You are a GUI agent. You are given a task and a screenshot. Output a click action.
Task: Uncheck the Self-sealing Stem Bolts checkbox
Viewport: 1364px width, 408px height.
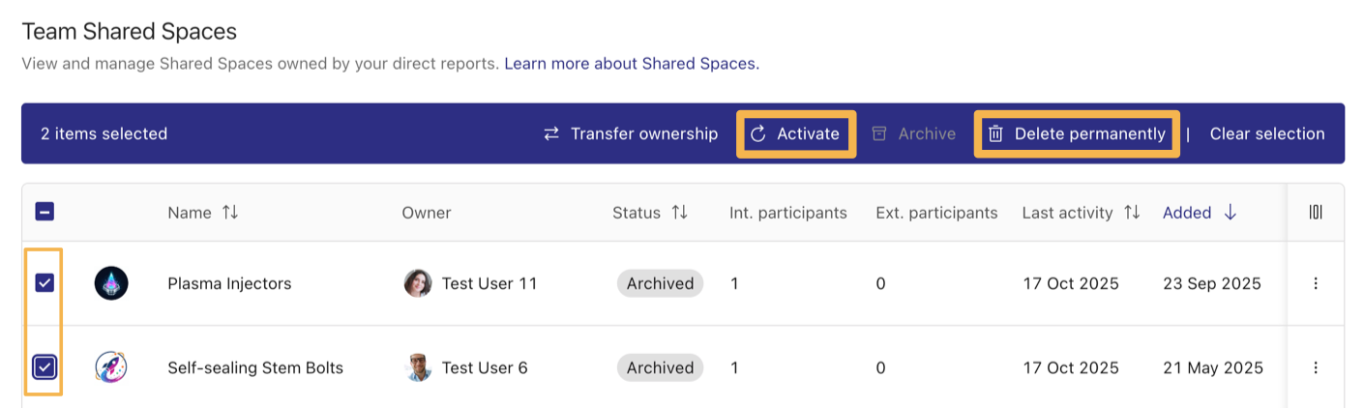pos(44,367)
